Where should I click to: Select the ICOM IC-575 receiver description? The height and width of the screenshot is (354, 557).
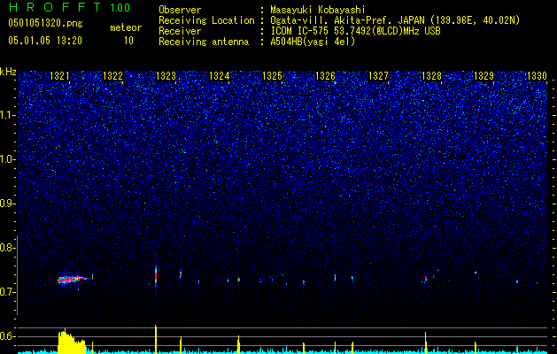tap(355, 31)
